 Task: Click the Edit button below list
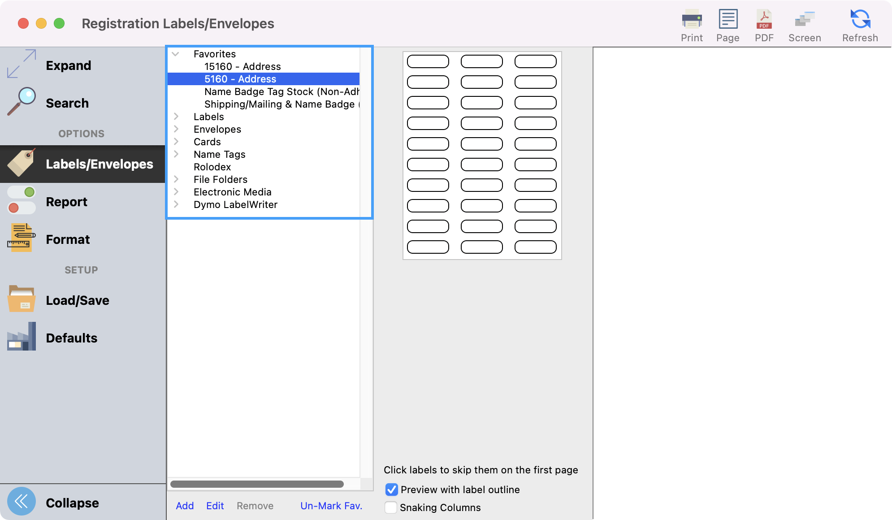[215, 506]
